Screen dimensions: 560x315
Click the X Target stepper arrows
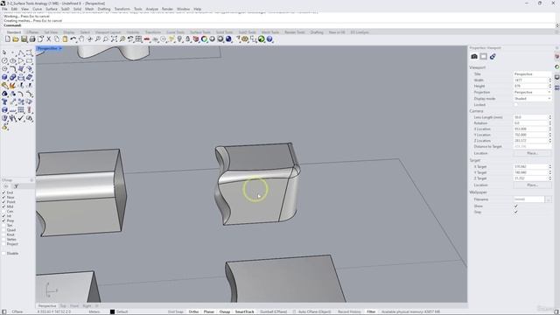click(x=550, y=166)
